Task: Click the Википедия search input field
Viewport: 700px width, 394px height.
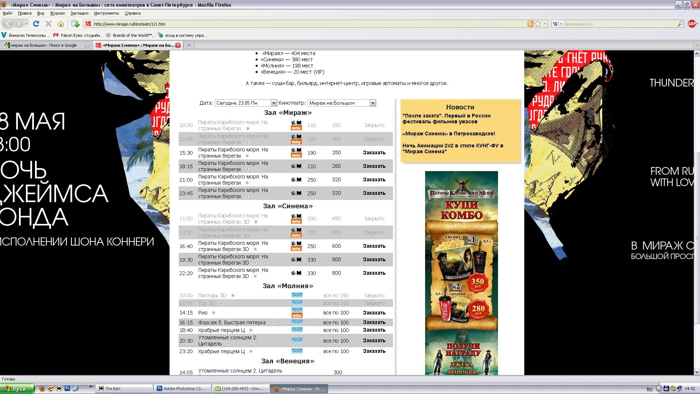Action: [620, 24]
